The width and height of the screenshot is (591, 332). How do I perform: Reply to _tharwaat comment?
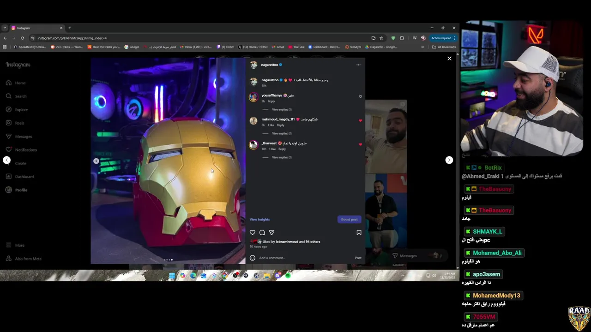(282, 149)
